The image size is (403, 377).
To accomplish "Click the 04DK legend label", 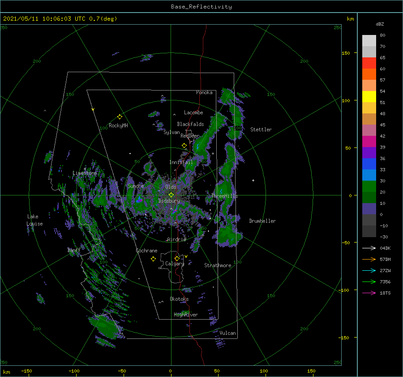I will [x=385, y=248].
